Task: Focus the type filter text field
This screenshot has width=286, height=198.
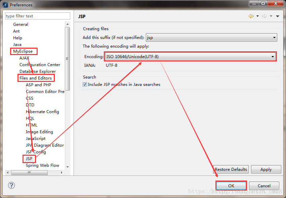Action: [x=38, y=16]
